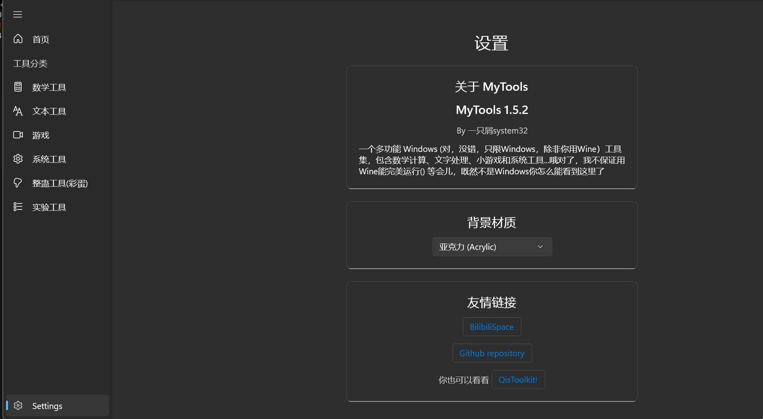This screenshot has height=419, width=763.
Task: Open the 实验工具 category
Action: coord(57,207)
